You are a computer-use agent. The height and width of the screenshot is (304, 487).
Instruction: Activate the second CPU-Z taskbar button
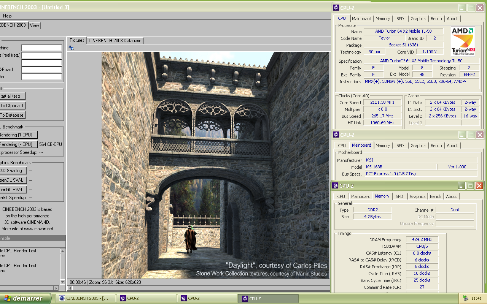click(x=207, y=298)
